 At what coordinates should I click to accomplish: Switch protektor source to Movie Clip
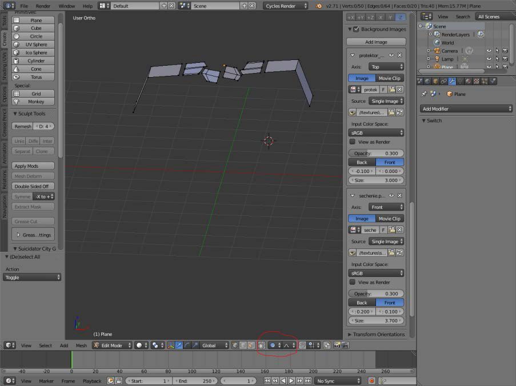(390, 78)
